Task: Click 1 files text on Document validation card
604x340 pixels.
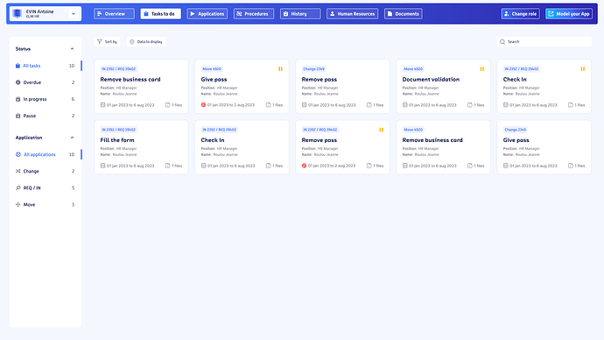Action: tap(479, 105)
